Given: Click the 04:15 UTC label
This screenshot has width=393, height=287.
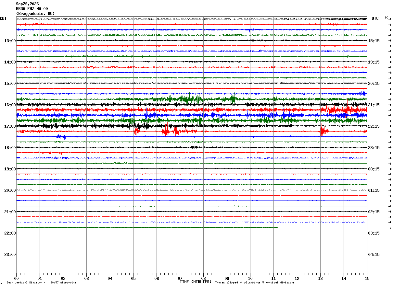Looking at the screenshot, I should 374,255.
